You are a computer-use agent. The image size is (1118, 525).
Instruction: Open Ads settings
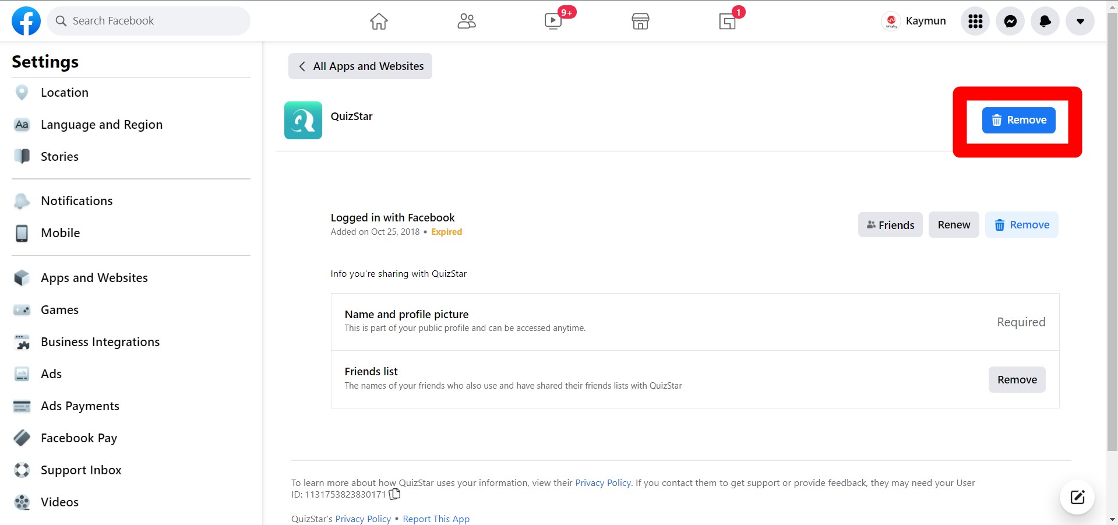(x=131, y=374)
